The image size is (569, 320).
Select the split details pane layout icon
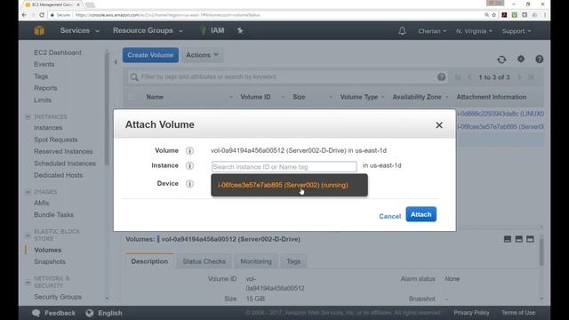[519, 239]
